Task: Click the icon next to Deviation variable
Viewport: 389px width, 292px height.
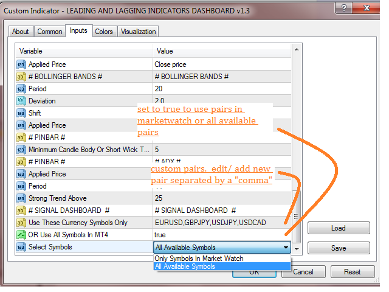Action: coord(21,101)
